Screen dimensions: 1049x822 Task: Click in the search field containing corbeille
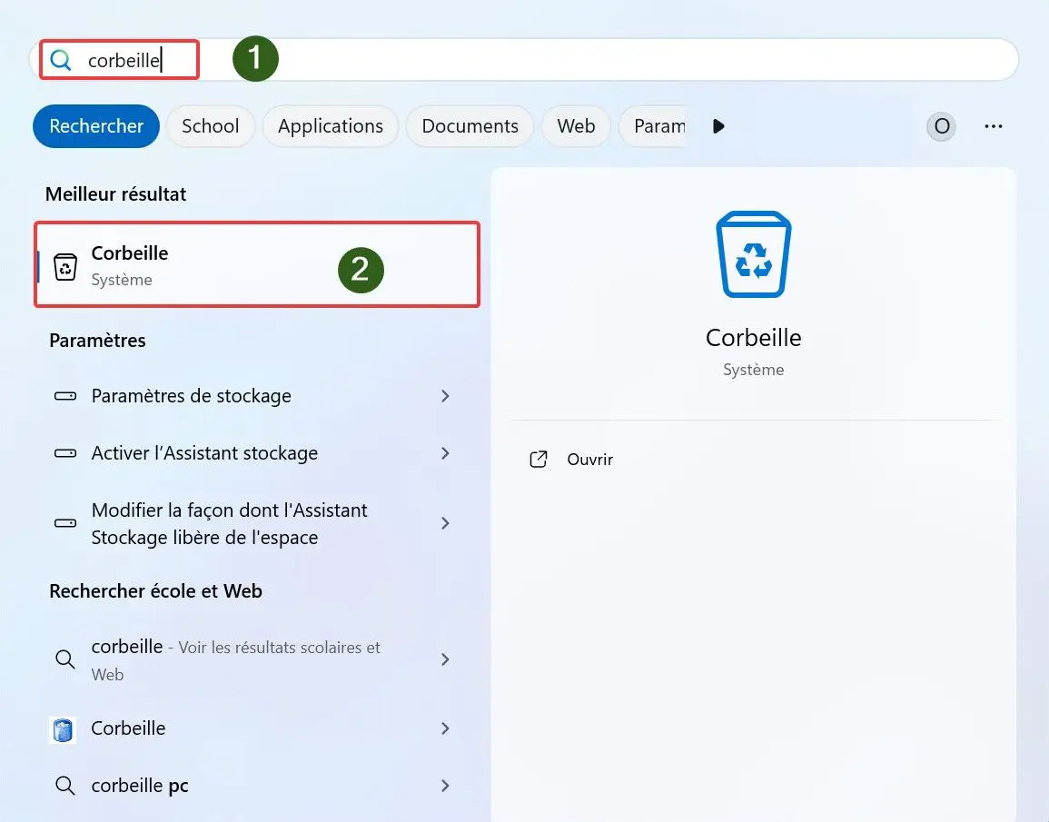[x=524, y=60]
